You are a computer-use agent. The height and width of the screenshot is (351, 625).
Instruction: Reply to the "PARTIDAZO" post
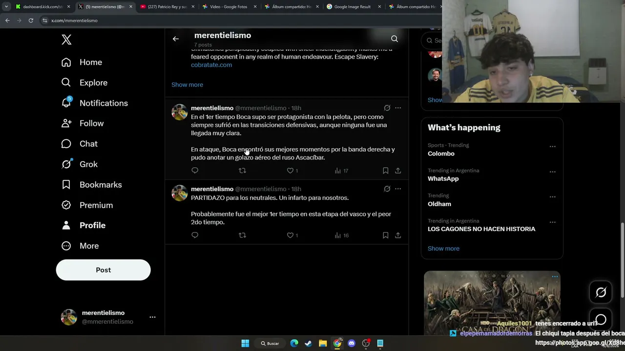(195, 235)
